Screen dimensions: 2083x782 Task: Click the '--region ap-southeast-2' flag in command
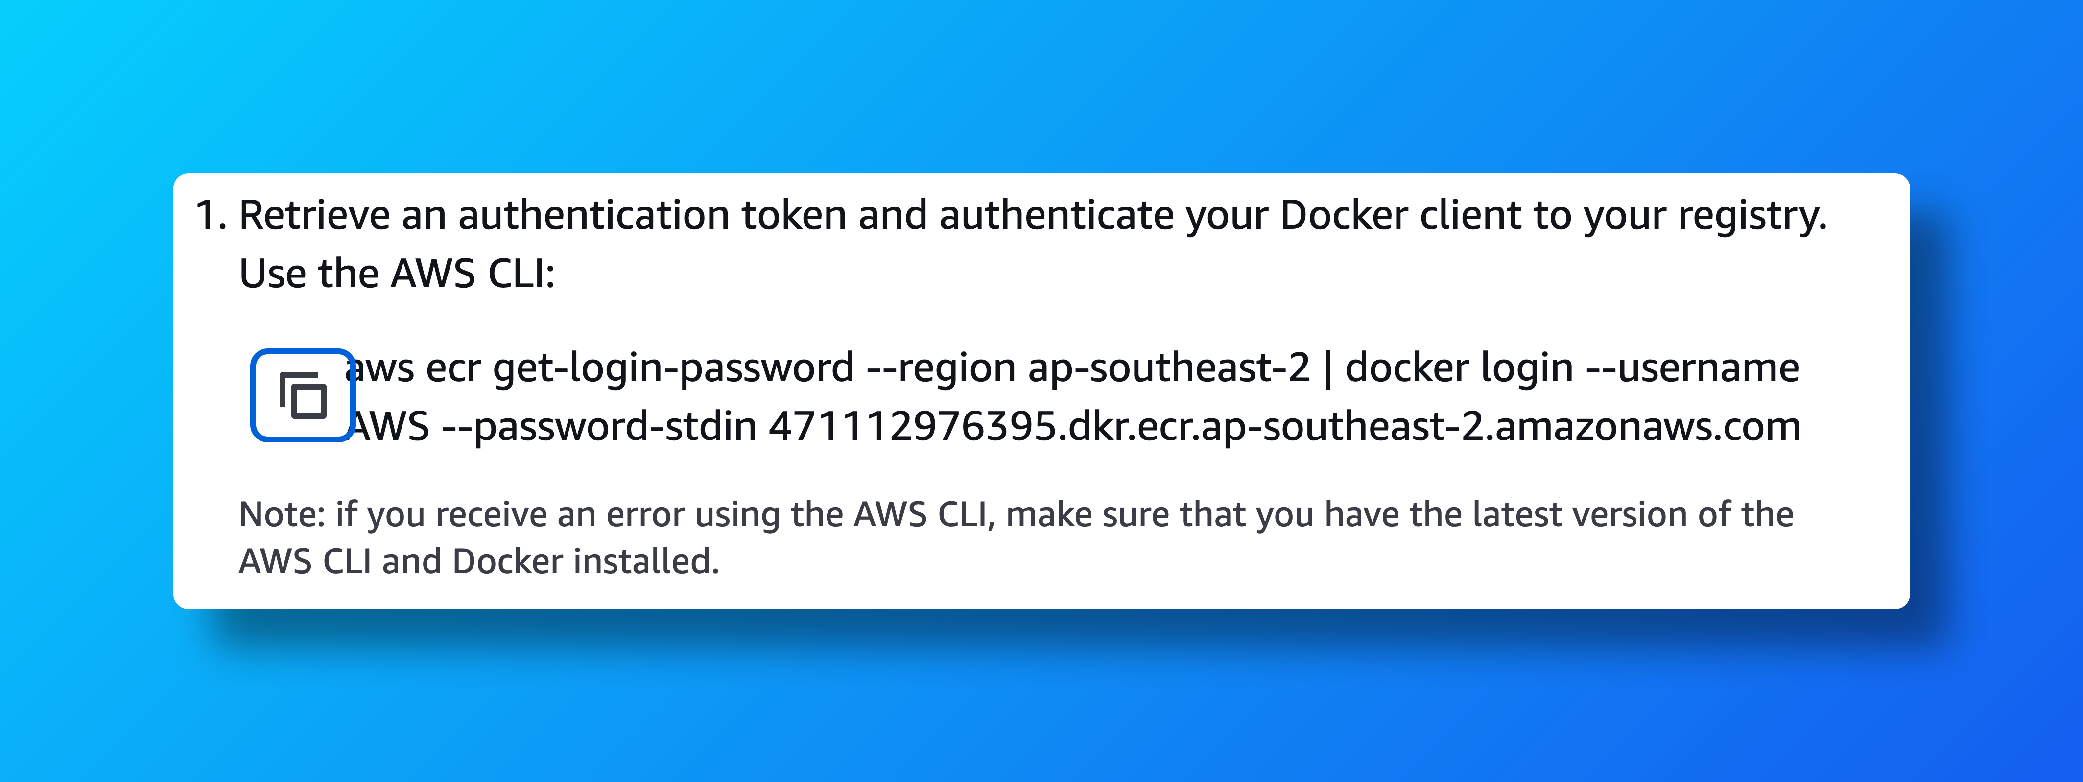pyautogui.click(x=1089, y=369)
